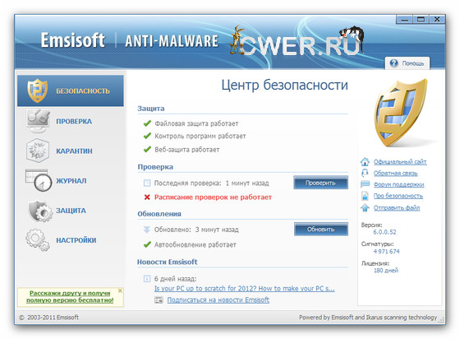Viewport: 460px width, 339px height.
Task: Go to the Карантин section
Action: click(x=74, y=151)
